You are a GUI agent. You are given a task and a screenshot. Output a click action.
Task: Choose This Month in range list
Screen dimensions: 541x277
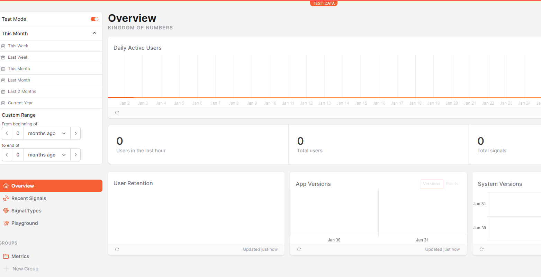tap(51, 69)
